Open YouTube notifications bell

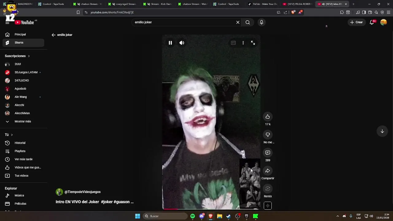(372, 22)
